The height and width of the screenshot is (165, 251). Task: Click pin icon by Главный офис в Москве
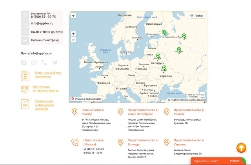click(x=75, y=112)
